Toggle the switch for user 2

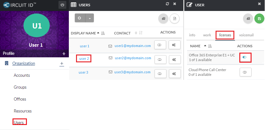point(160,59)
